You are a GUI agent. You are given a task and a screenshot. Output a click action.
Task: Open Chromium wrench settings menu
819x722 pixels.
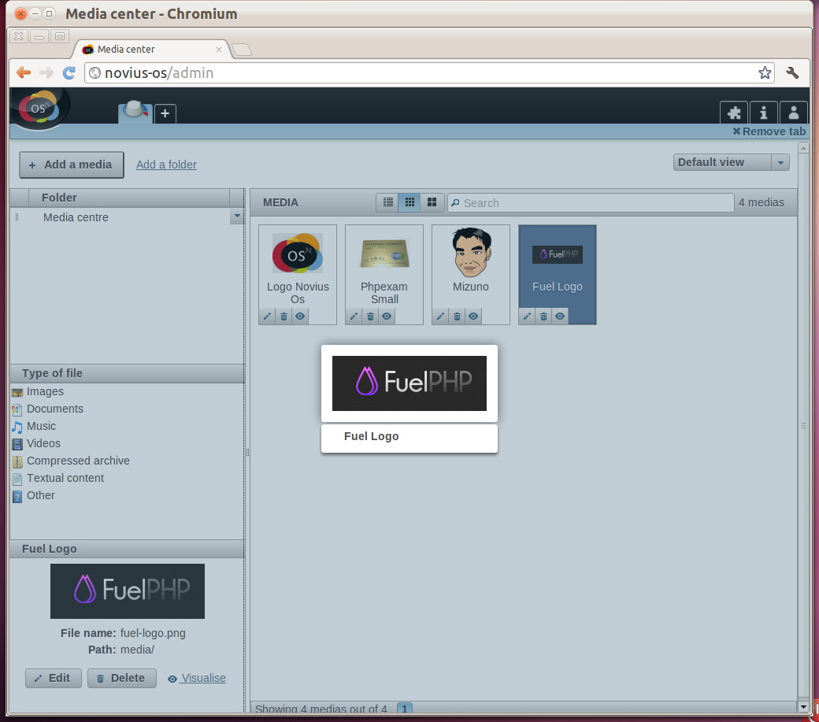[x=792, y=72]
